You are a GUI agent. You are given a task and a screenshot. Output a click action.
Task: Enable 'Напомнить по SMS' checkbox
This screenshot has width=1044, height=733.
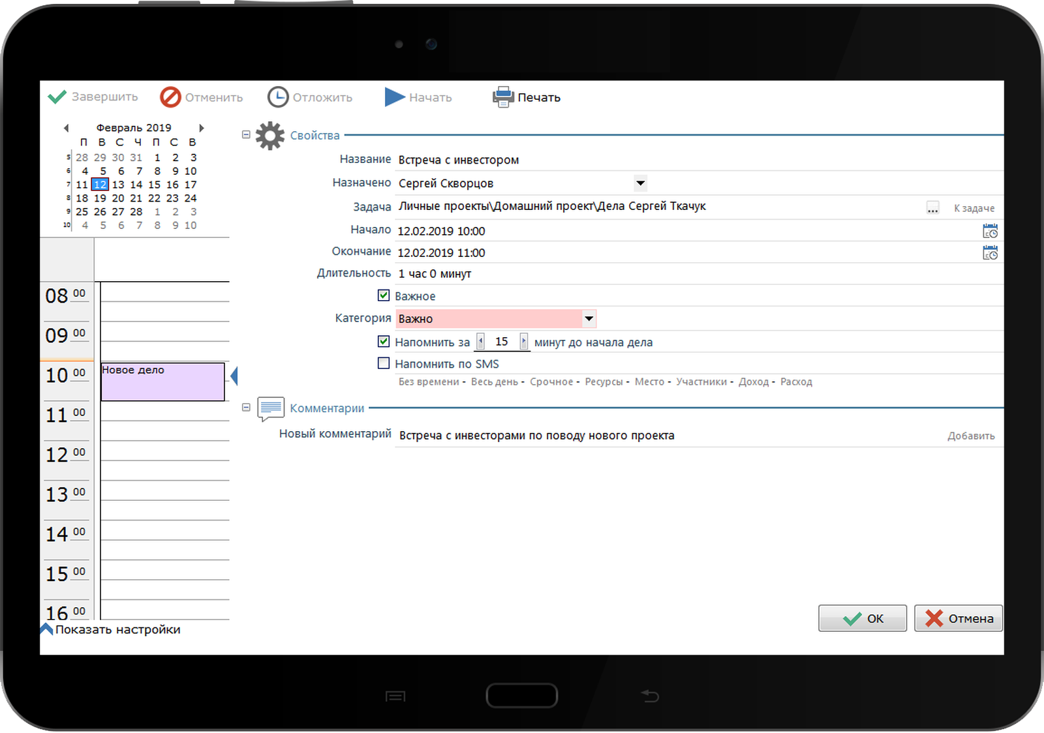(384, 363)
